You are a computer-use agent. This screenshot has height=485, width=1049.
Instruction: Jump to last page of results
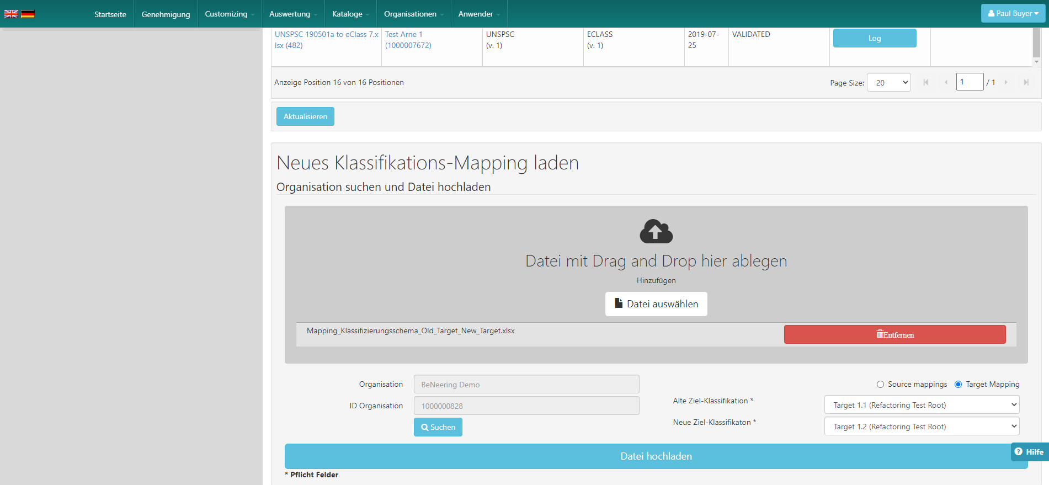[1026, 82]
